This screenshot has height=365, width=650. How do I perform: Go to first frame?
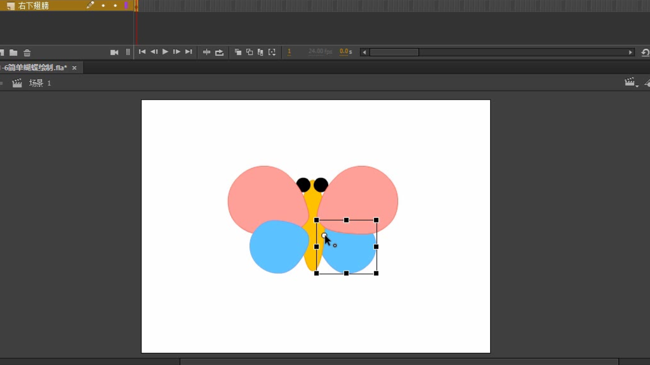(142, 52)
